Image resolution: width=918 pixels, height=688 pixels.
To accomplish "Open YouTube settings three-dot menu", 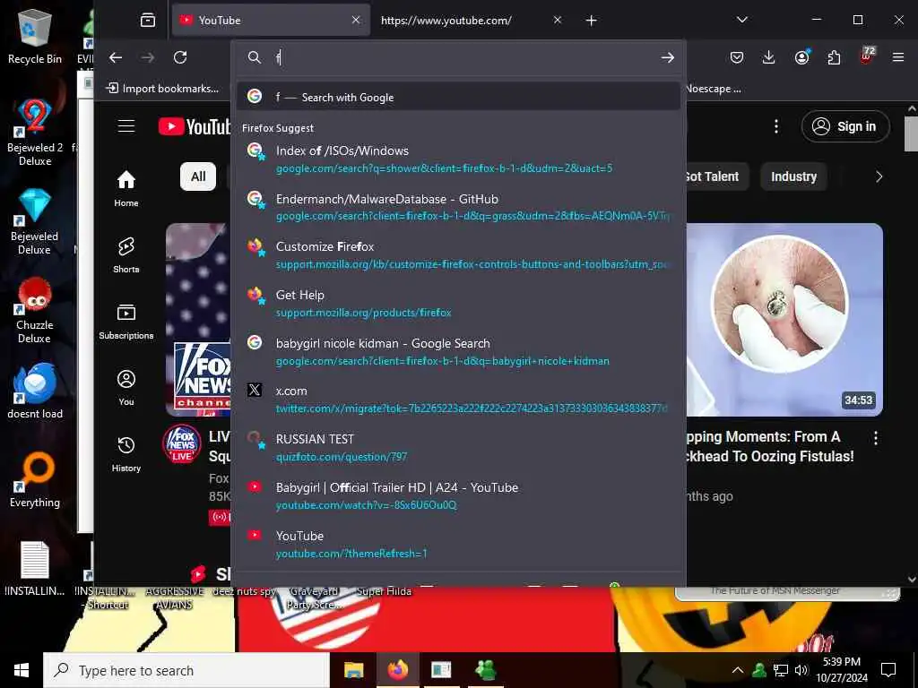I will (776, 126).
